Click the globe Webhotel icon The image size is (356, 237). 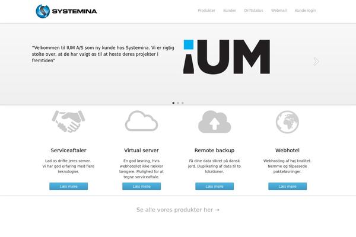pyautogui.click(x=287, y=122)
